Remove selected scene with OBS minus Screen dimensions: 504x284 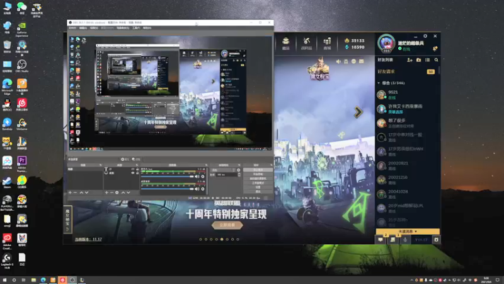tap(75, 192)
